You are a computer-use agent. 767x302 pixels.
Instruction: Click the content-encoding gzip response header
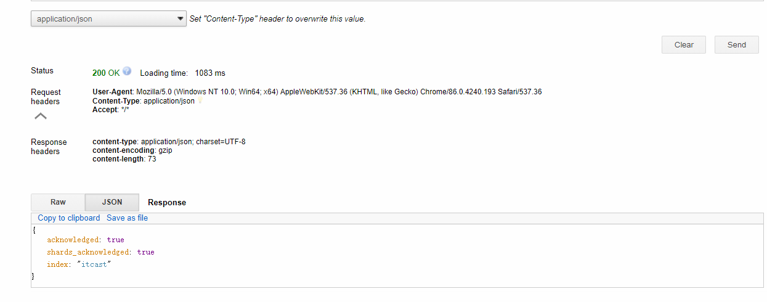132,150
